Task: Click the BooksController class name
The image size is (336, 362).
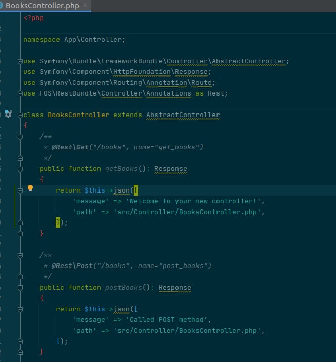Action: click(x=78, y=115)
